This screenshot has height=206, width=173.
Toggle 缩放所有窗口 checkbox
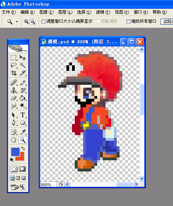coord(128,21)
